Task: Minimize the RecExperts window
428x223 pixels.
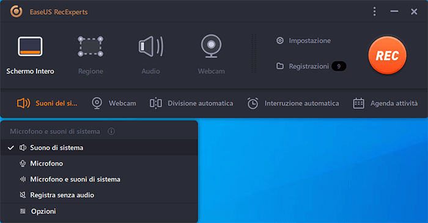Action: pyautogui.click(x=394, y=12)
